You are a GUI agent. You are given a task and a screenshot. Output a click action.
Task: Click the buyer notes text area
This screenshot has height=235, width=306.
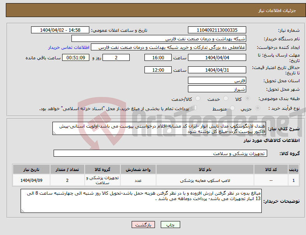tap(141, 201)
